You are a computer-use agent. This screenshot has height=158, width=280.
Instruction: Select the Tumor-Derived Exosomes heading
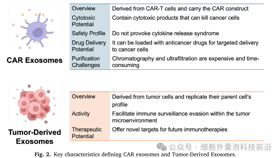click(34, 137)
